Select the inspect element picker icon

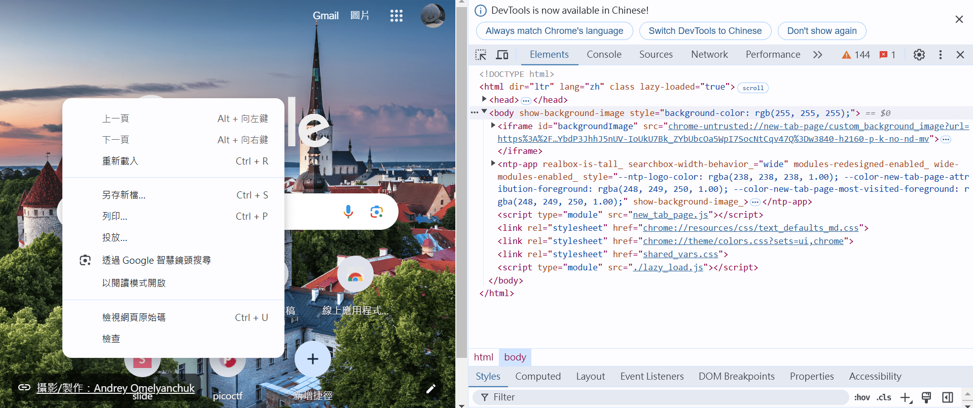[481, 55]
